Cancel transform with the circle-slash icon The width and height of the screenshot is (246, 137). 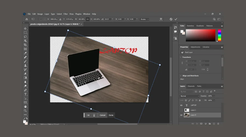pyautogui.click(x=171, y=19)
